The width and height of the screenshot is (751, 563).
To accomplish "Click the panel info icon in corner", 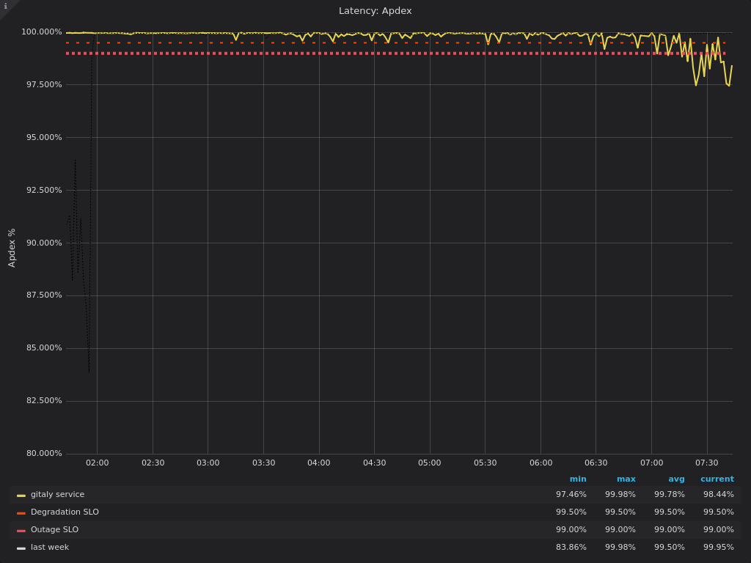I will (x=5, y=6).
